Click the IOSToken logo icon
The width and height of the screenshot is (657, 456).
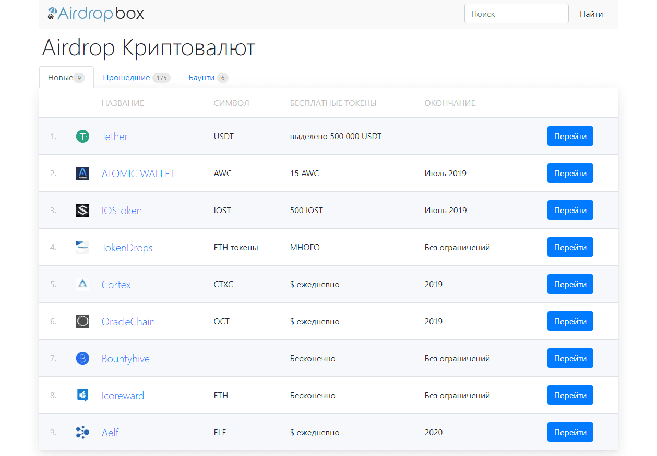(x=82, y=211)
